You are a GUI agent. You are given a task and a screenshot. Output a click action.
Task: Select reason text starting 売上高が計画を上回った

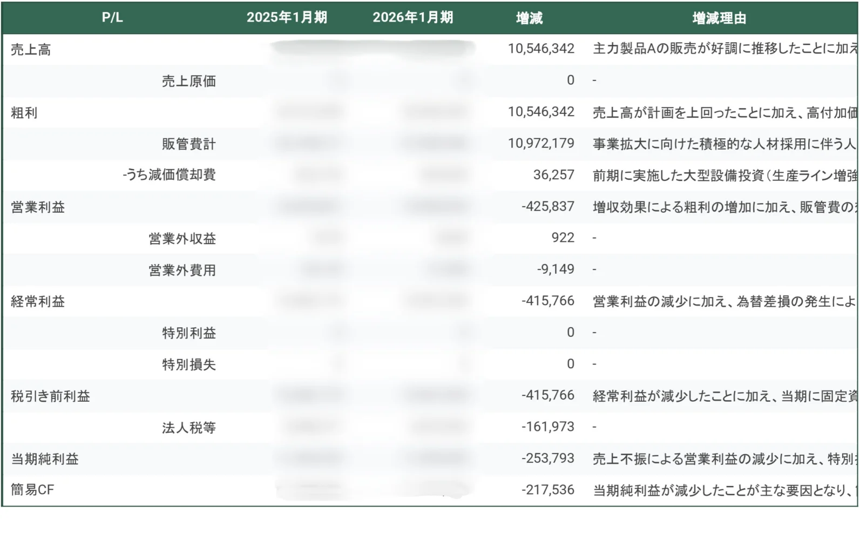(x=725, y=113)
